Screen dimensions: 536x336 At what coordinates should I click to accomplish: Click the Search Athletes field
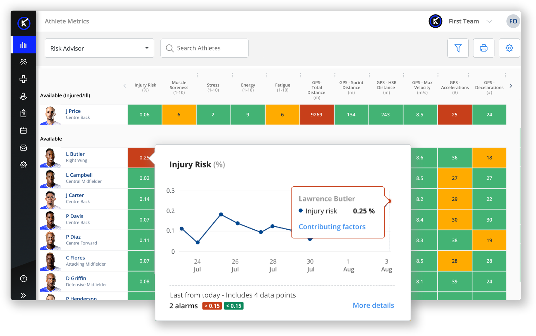[x=204, y=48]
